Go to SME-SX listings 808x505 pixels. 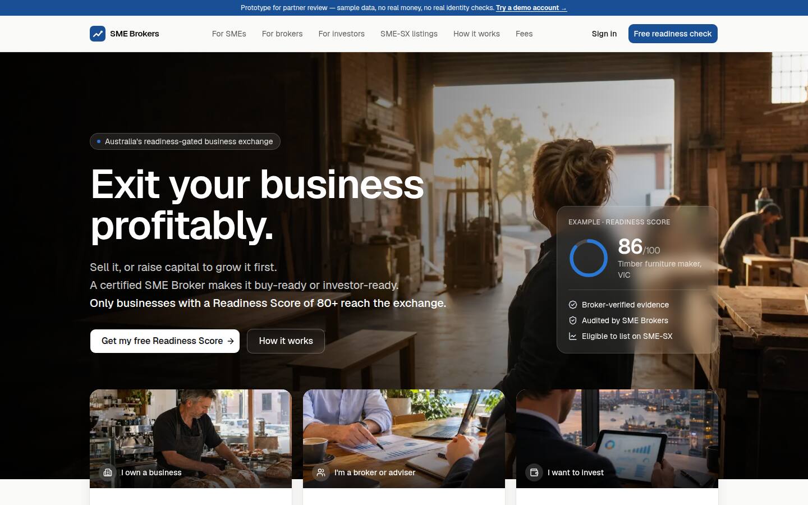point(409,34)
